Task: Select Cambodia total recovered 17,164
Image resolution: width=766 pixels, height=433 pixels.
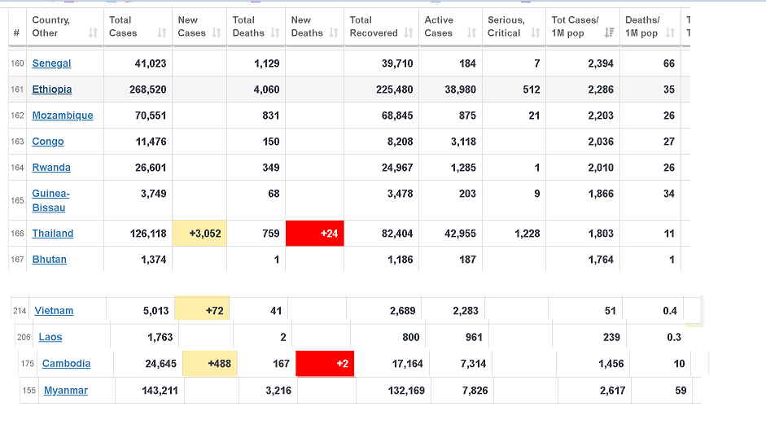Action: pos(408,364)
